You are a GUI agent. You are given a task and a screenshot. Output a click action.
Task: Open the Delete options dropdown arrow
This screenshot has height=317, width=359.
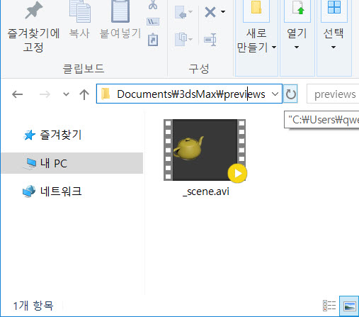tap(223, 11)
